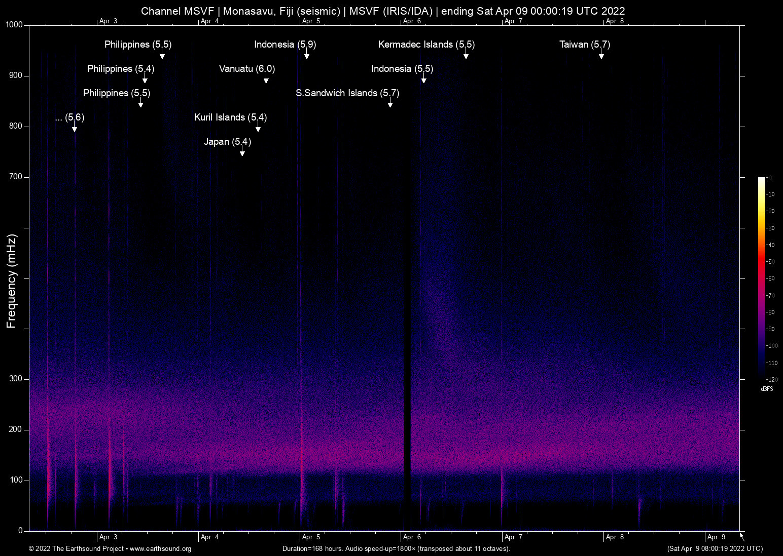Select the Taiwan (5.7) event arrow
Screen dimensions: 783x556
601,57
